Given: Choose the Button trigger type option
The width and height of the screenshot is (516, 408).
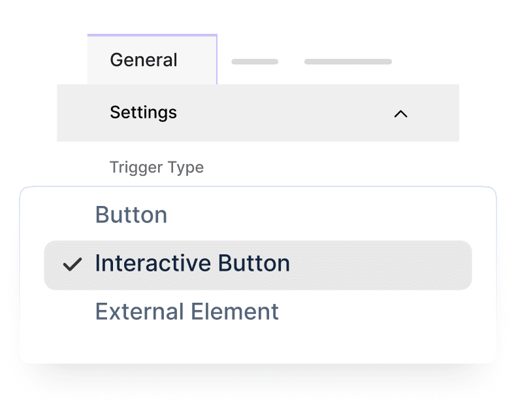Looking at the screenshot, I should coord(131,215).
